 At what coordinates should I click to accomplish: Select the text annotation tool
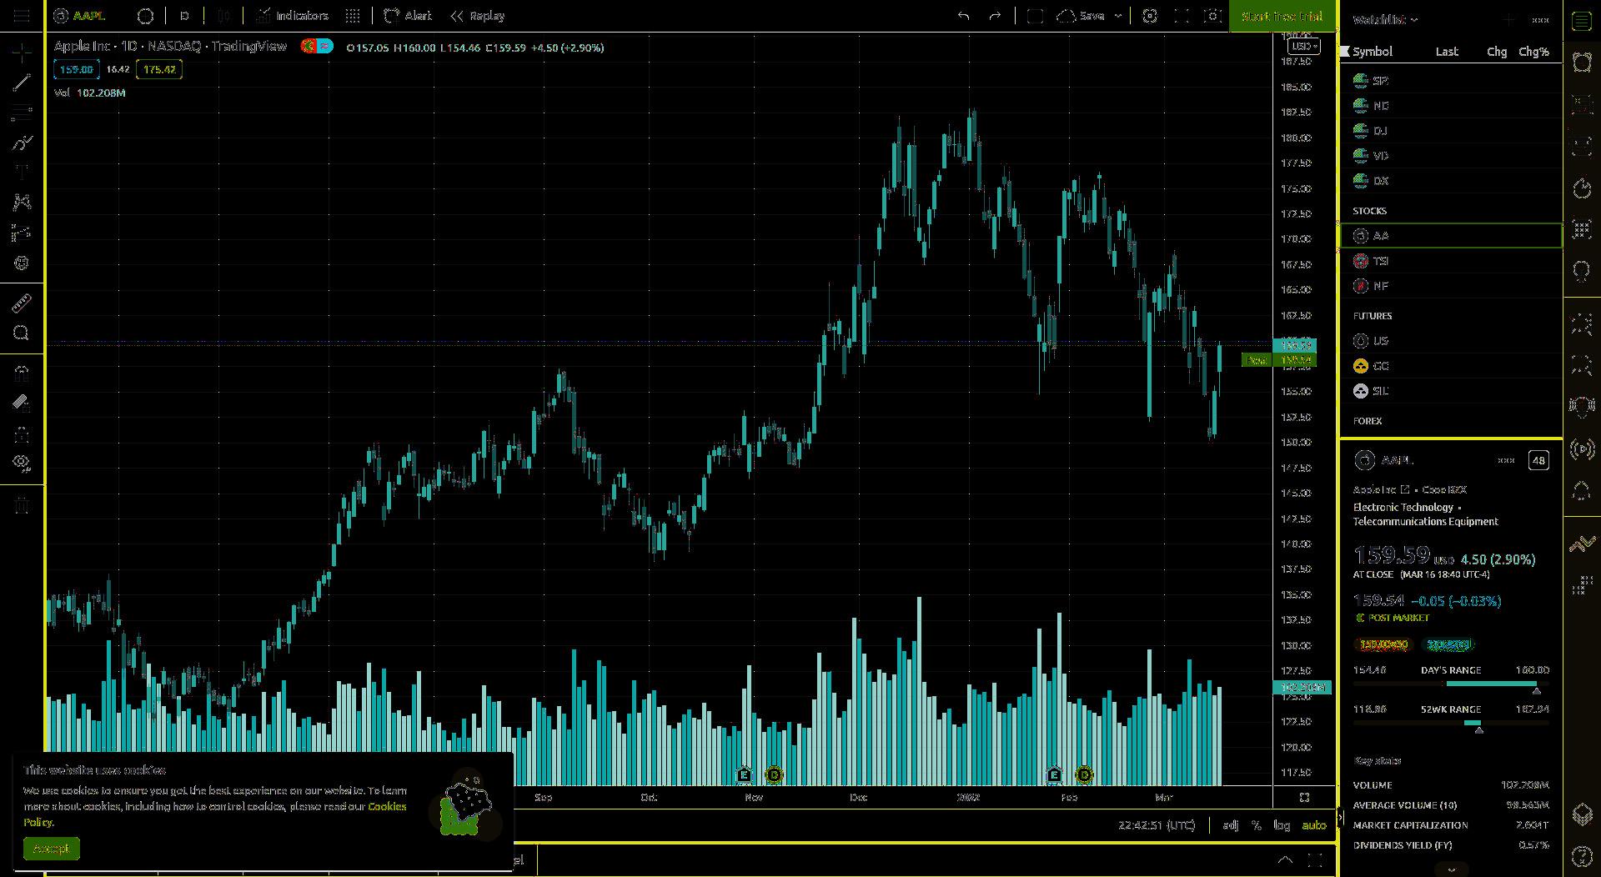click(22, 172)
